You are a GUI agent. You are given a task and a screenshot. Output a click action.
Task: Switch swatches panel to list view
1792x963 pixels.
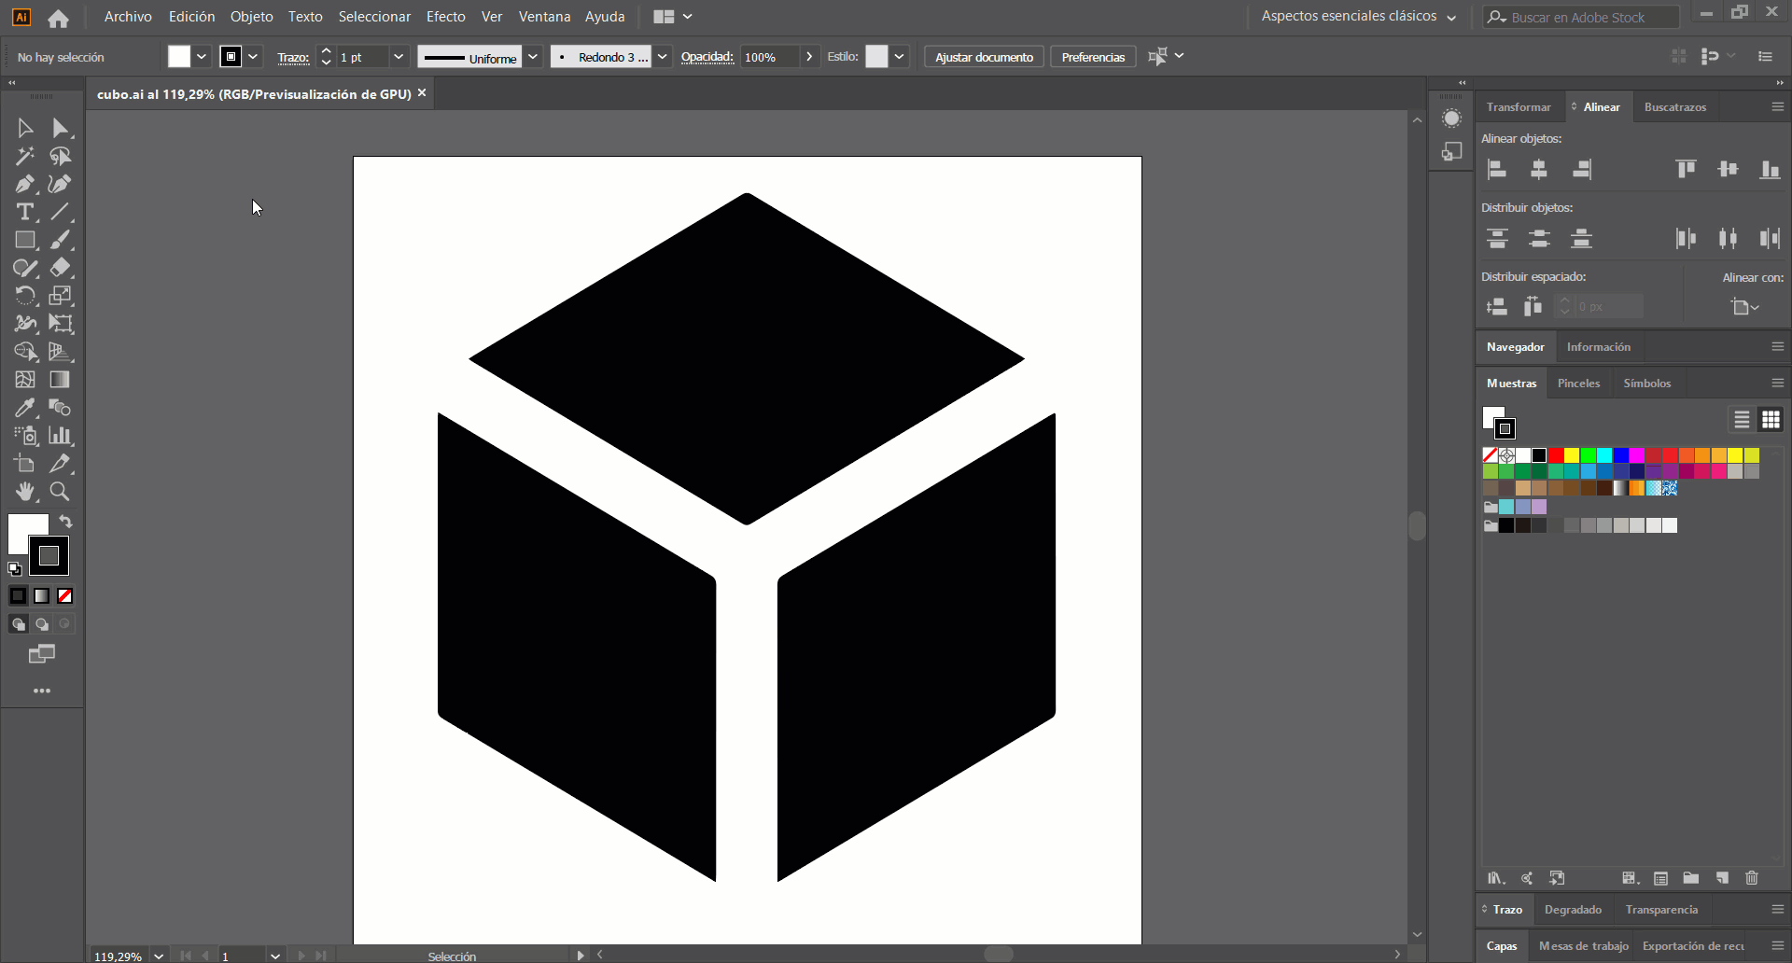click(x=1742, y=420)
